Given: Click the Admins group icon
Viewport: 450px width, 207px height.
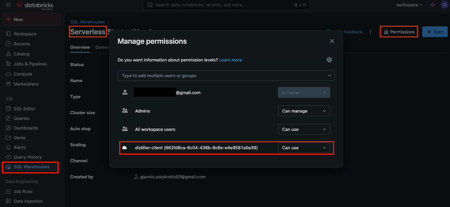Looking at the screenshot, I should (x=125, y=111).
